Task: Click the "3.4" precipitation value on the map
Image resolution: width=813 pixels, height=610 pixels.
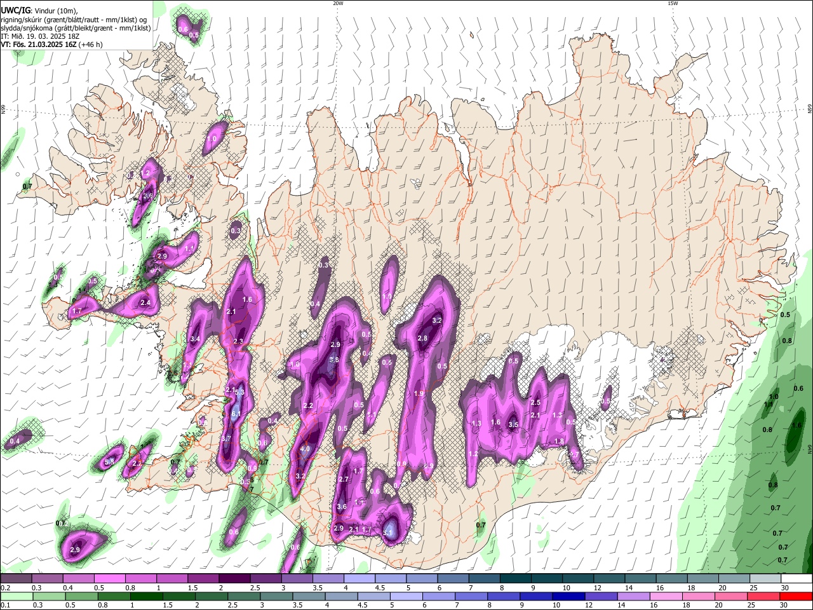Action: pos(195,339)
